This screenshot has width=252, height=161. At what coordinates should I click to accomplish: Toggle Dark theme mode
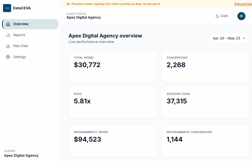point(222,16)
